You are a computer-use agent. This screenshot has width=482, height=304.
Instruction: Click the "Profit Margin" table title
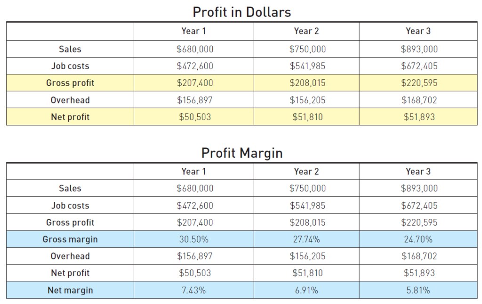pyautogui.click(x=241, y=153)
